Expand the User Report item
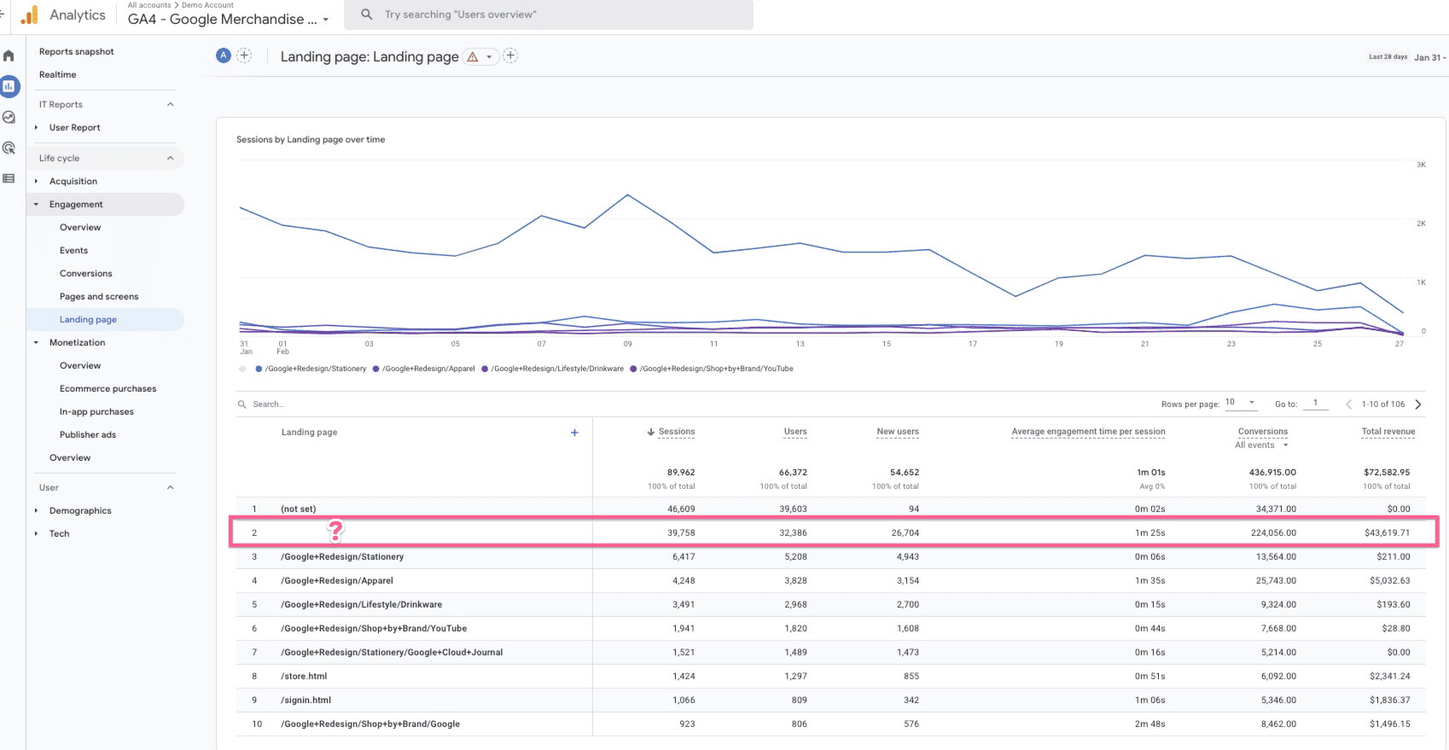This screenshot has width=1449, height=750. coord(36,127)
